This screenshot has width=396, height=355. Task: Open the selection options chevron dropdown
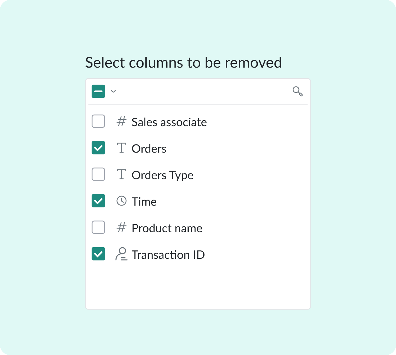pyautogui.click(x=113, y=91)
